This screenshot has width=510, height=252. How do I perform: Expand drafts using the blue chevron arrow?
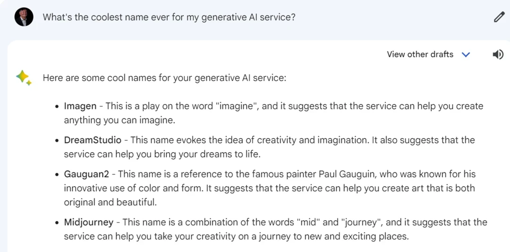click(466, 55)
